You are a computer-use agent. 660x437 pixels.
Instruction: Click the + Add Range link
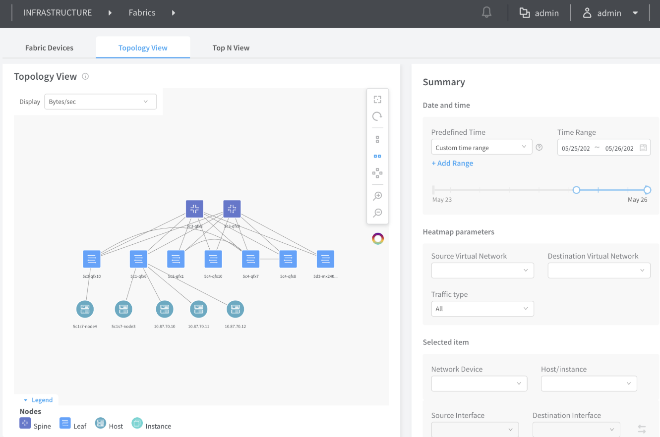click(452, 164)
